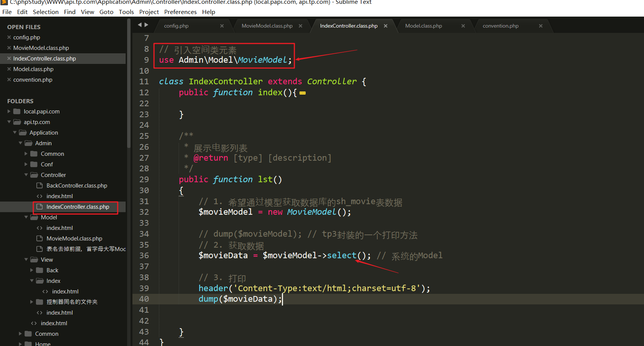The height and width of the screenshot is (346, 644).
Task: Open BackController.class.php in sidebar
Action: point(77,186)
